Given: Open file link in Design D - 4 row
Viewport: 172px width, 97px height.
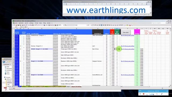Looking at the screenshot, I should (x=127, y=75).
